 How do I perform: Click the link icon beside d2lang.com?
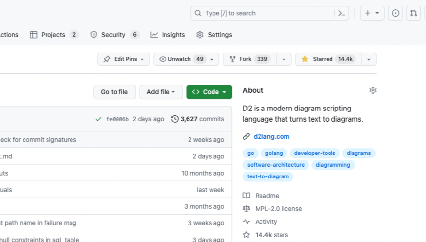246,137
